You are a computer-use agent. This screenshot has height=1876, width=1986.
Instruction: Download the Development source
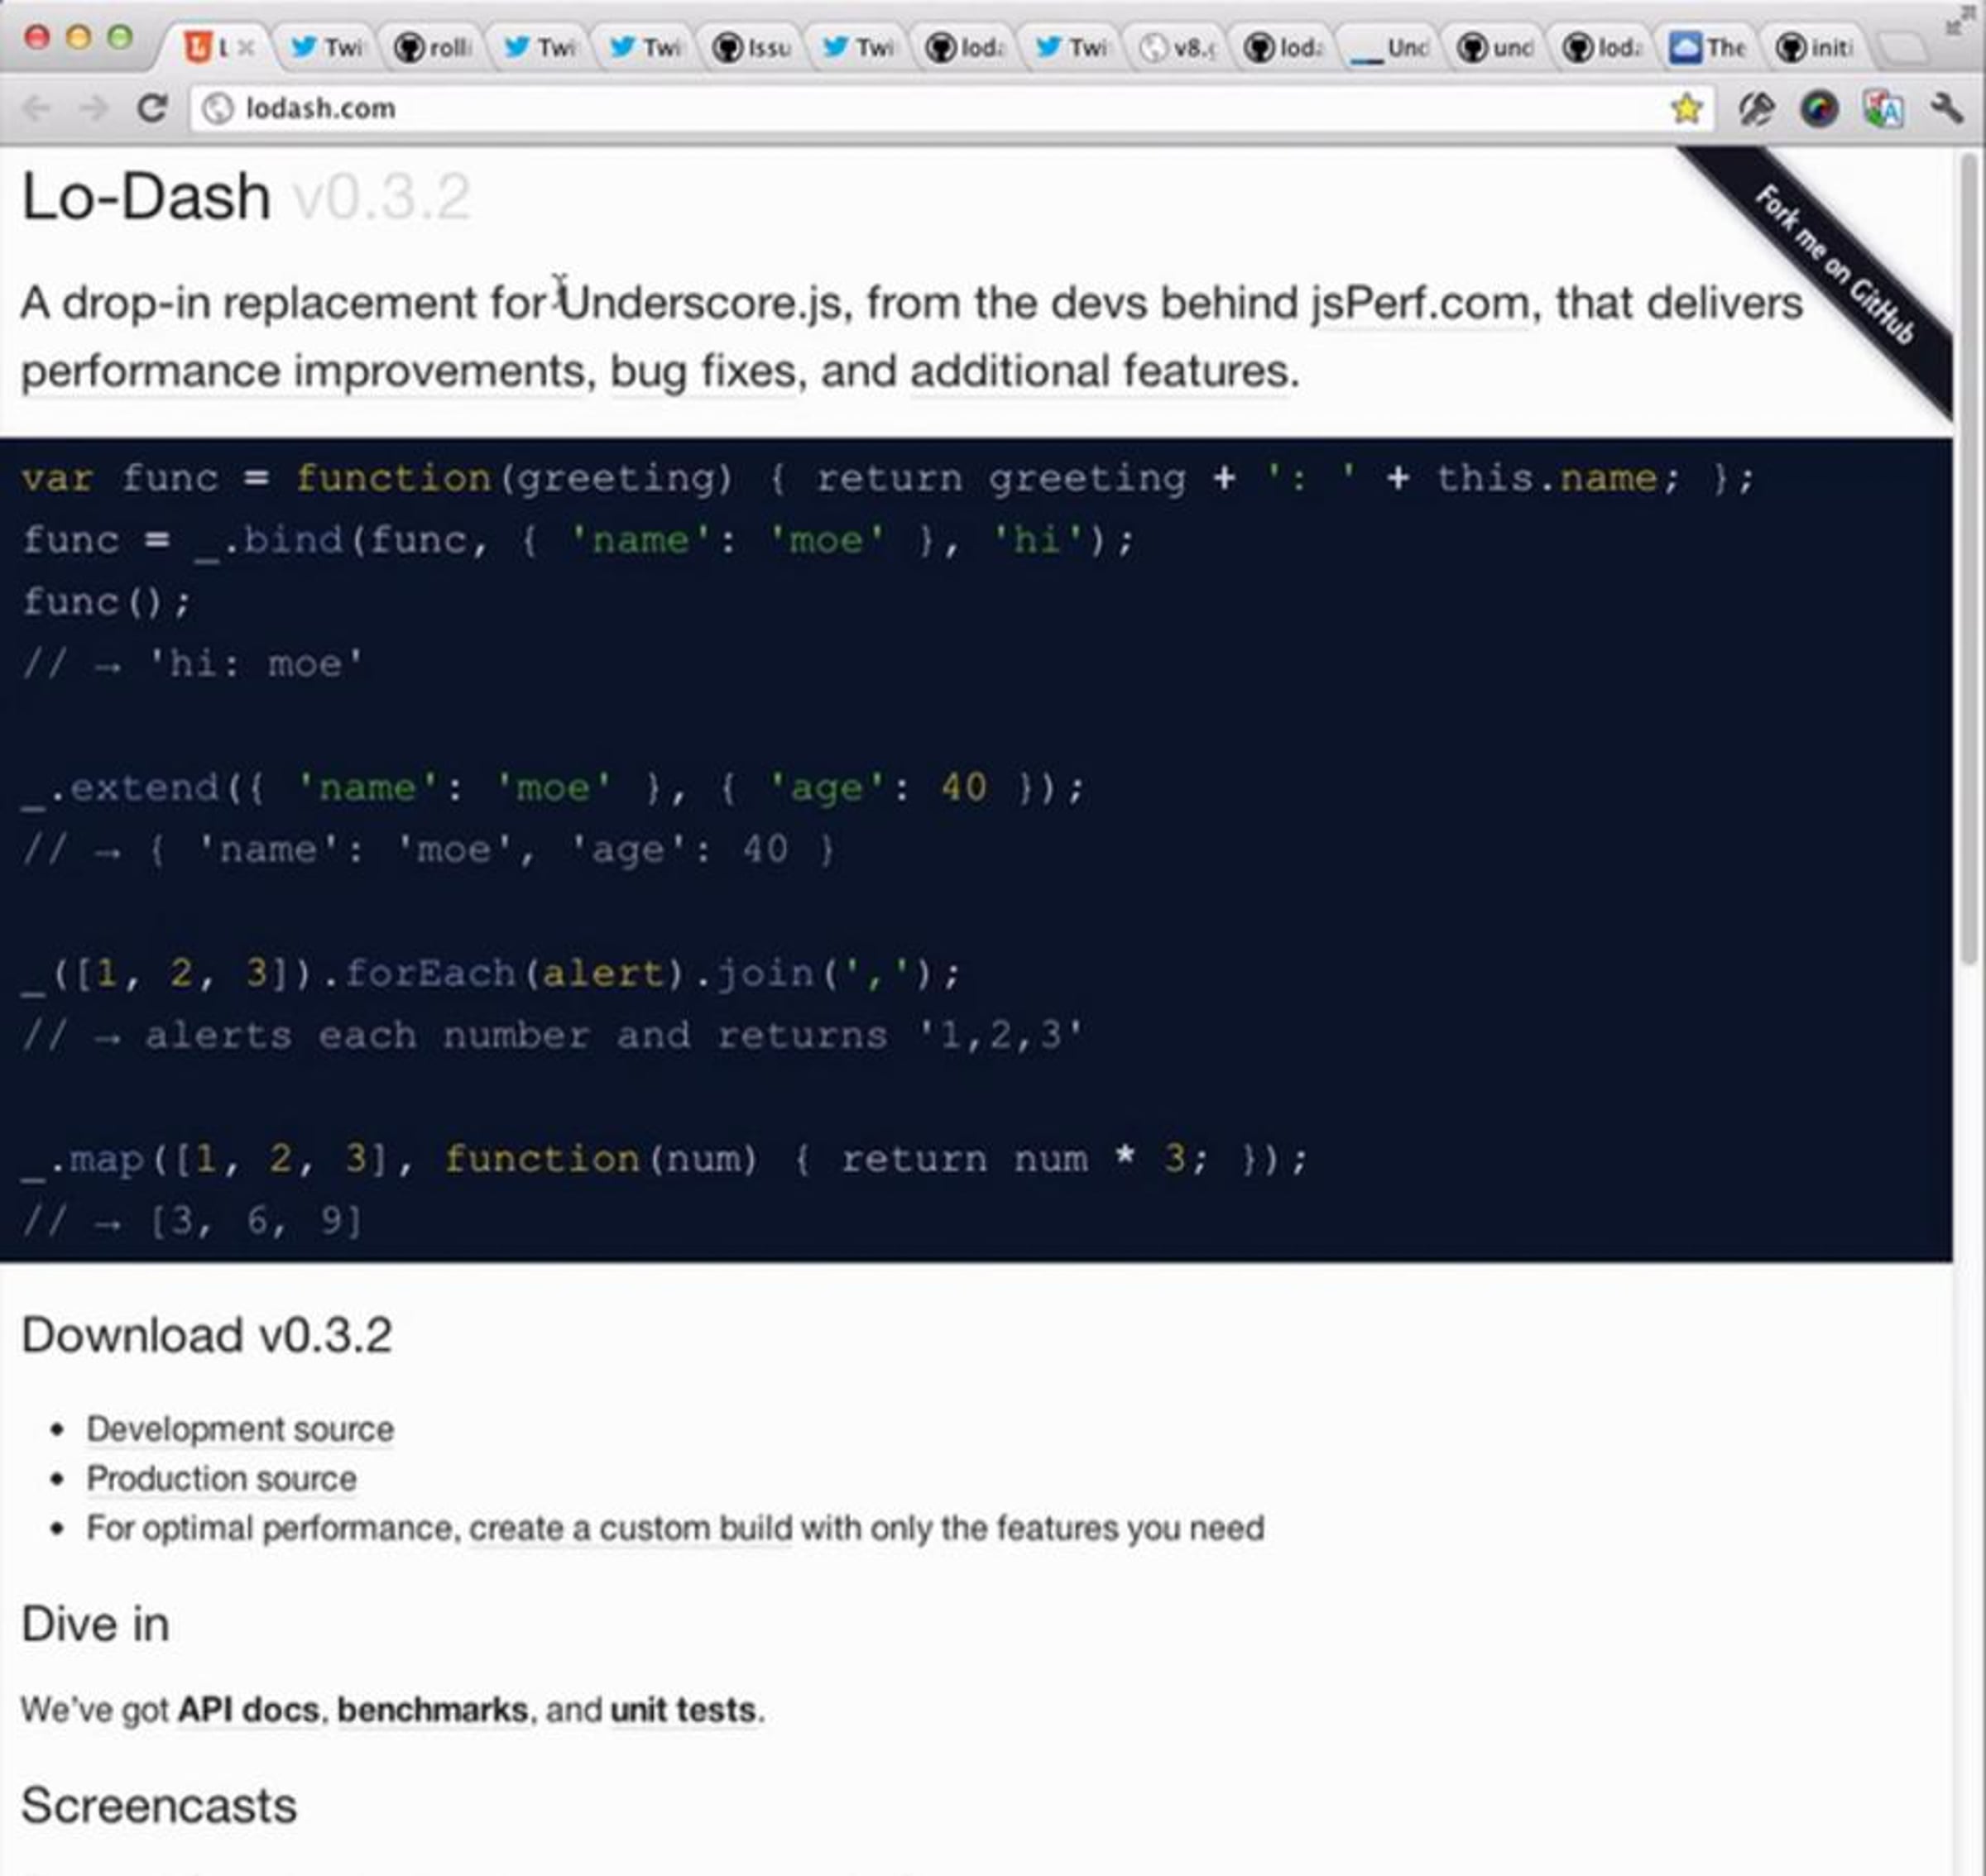point(240,1429)
